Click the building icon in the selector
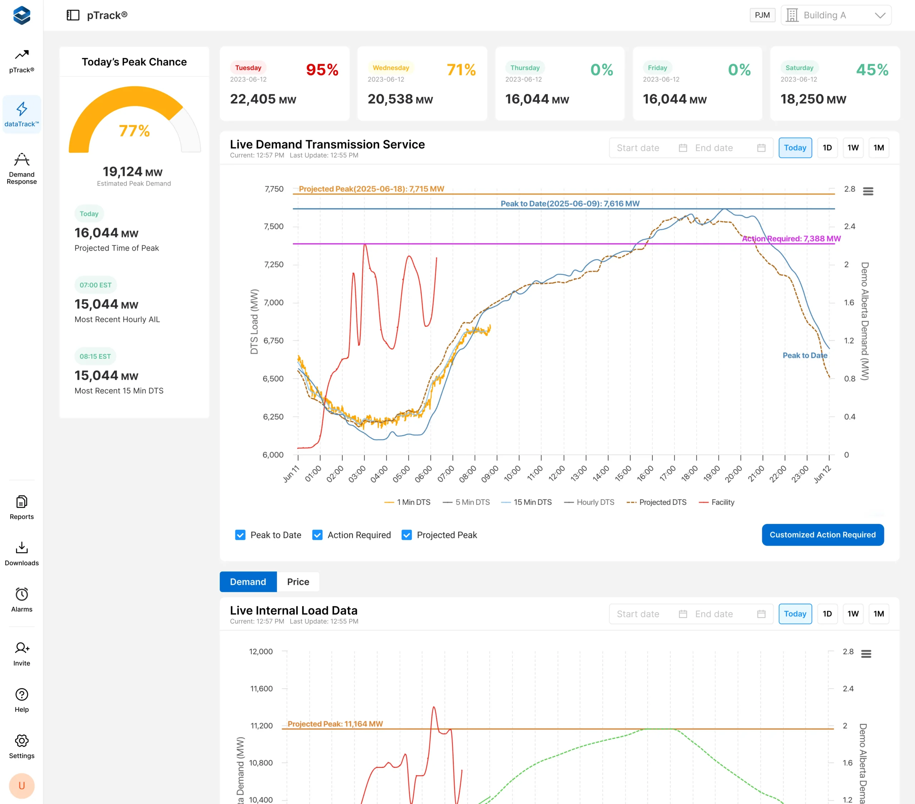The width and height of the screenshot is (915, 804). click(x=792, y=15)
